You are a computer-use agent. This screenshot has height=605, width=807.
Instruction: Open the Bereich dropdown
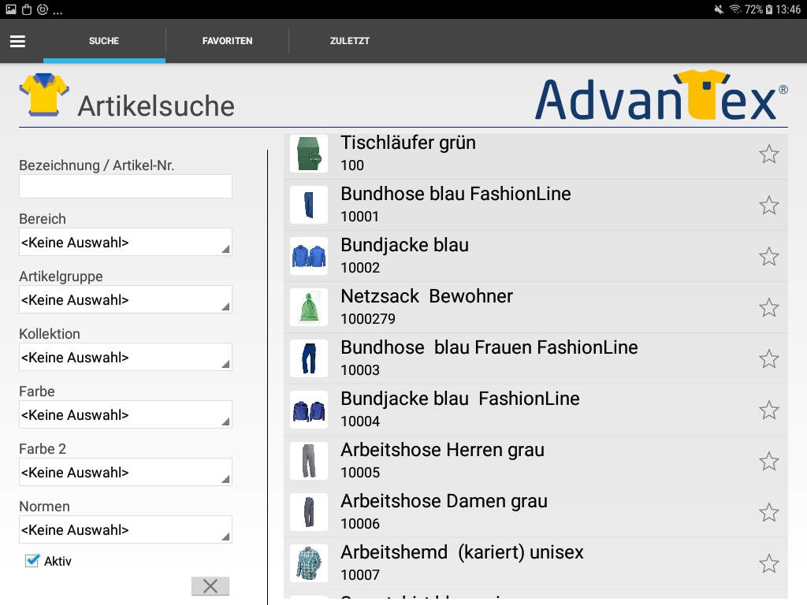tap(125, 242)
